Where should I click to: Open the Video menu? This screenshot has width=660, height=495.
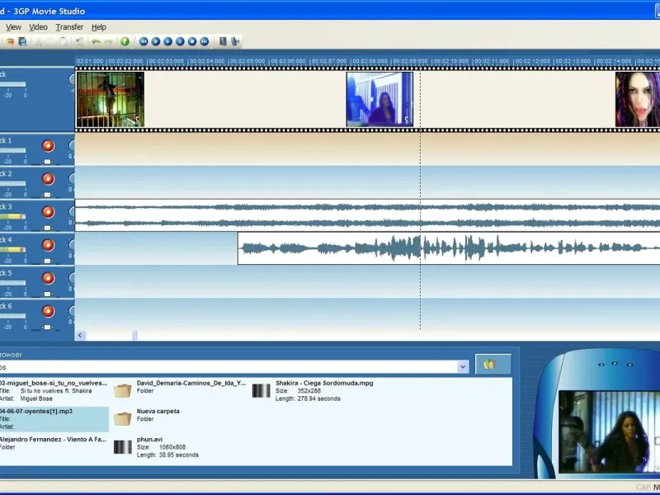point(38,27)
